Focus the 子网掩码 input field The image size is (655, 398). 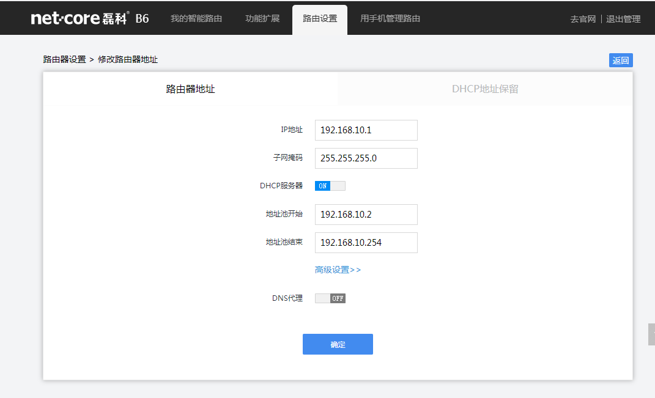(x=366, y=158)
